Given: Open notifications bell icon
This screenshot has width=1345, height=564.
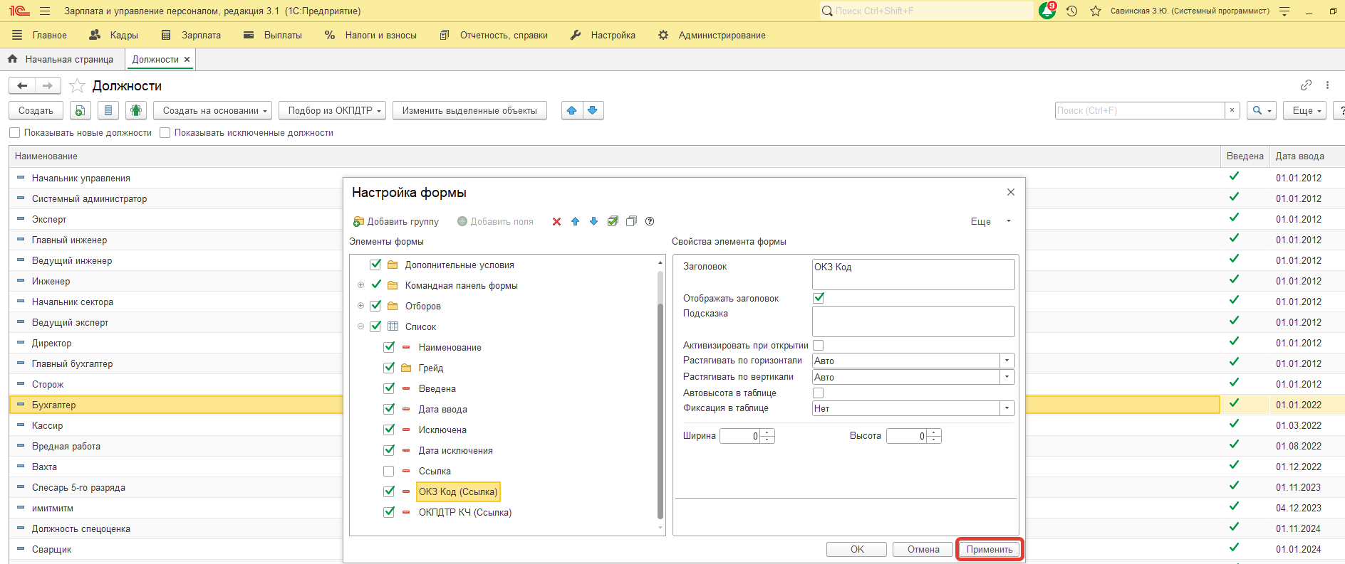Looking at the screenshot, I should coord(1047,11).
